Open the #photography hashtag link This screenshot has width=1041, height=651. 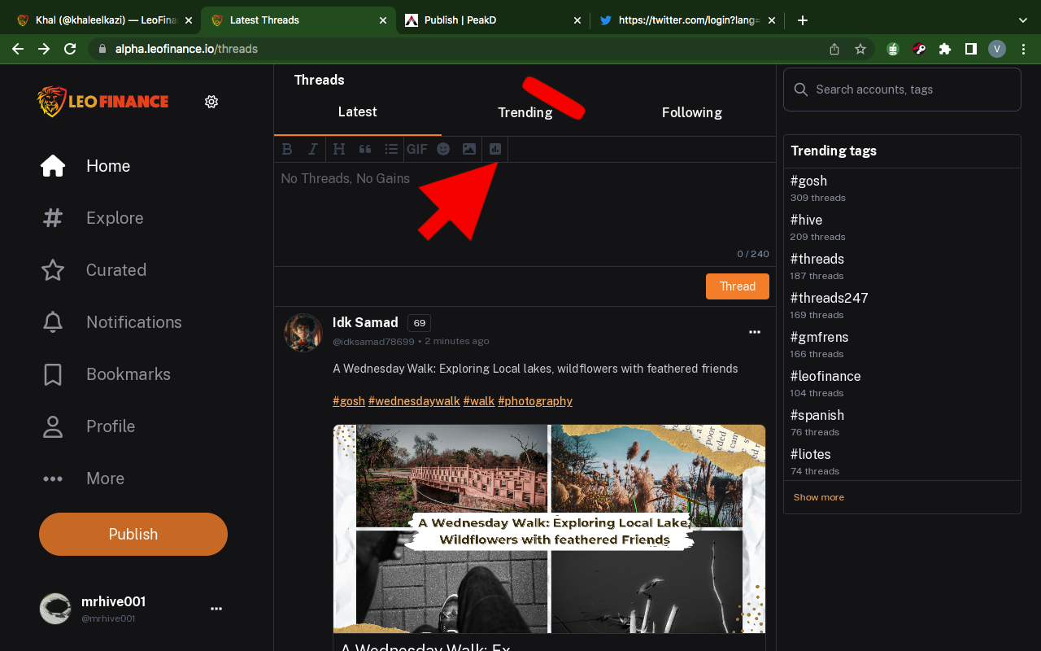coord(535,401)
